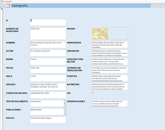Click into the Id field

[x=48, y=22]
